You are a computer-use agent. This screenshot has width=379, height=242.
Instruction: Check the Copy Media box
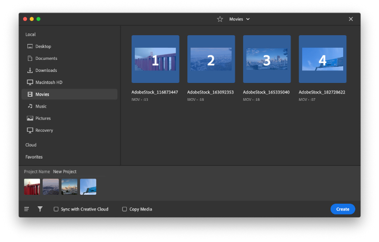pos(124,209)
